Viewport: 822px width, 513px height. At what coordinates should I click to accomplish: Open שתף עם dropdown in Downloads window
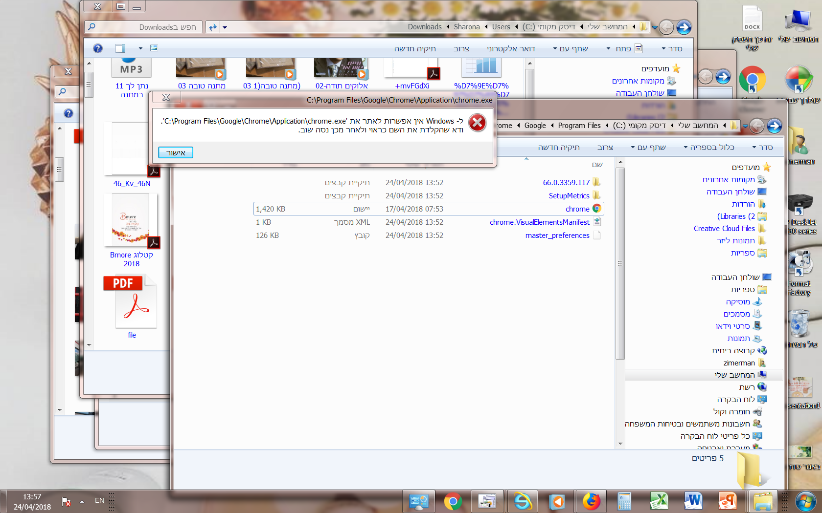pos(571,48)
